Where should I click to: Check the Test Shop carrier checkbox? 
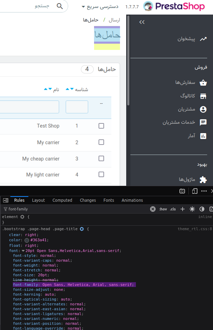coord(101,126)
